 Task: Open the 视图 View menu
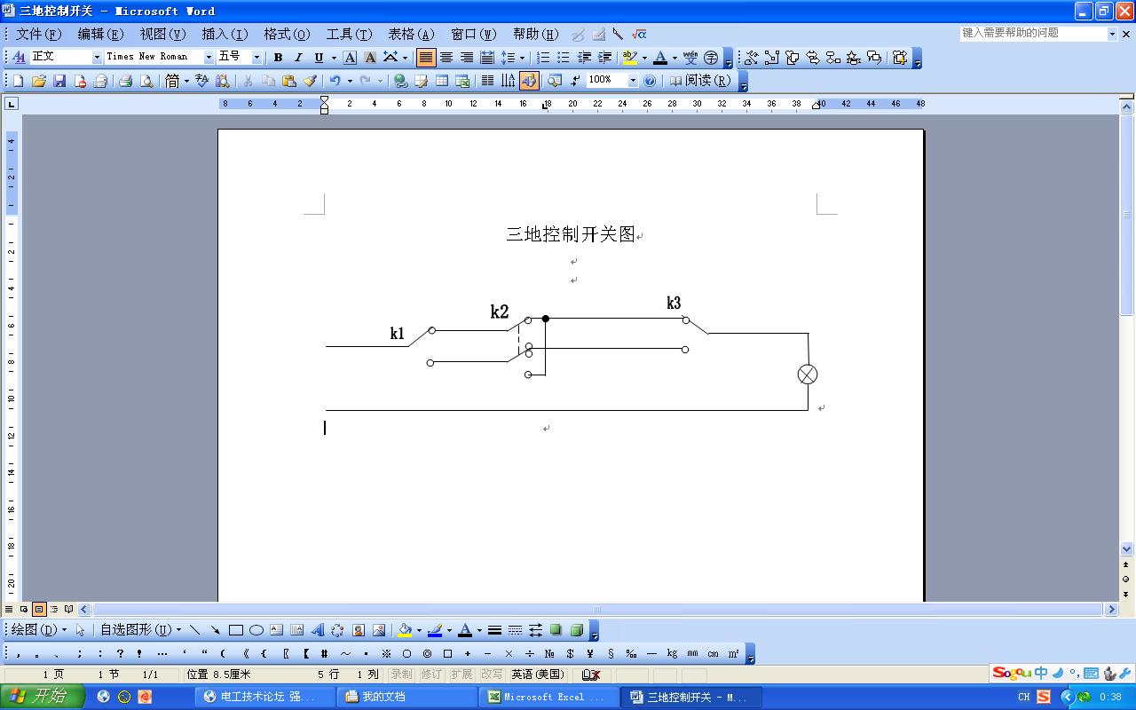point(162,34)
